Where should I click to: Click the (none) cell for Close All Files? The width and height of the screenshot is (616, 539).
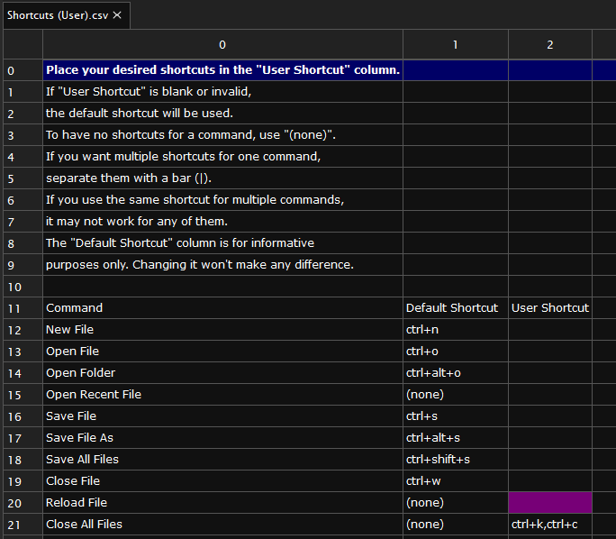point(456,524)
